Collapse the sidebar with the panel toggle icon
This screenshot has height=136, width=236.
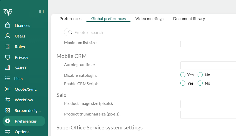41,11
